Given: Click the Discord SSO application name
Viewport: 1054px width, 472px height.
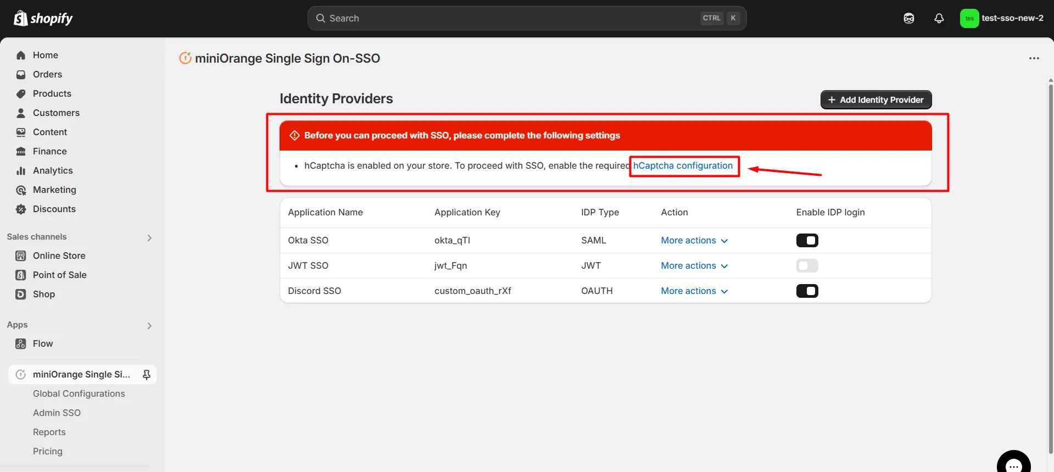Looking at the screenshot, I should 314,291.
